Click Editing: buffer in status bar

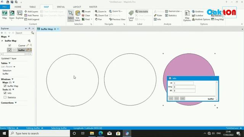point(35,128)
